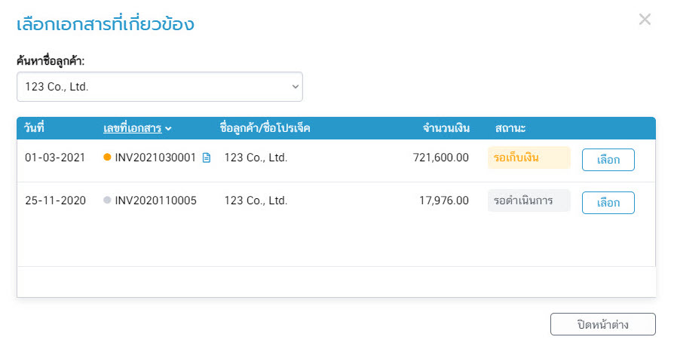Click the amount 721,600.00 in first row

pyautogui.click(x=441, y=158)
